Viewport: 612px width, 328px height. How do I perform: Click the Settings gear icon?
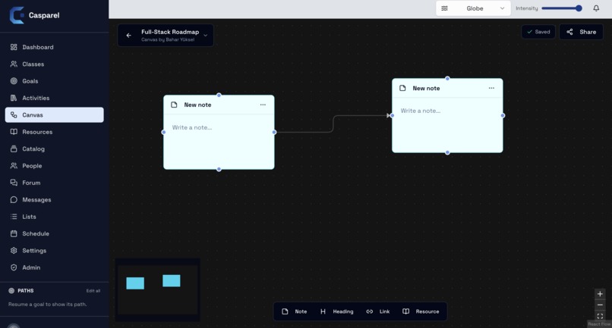14,251
